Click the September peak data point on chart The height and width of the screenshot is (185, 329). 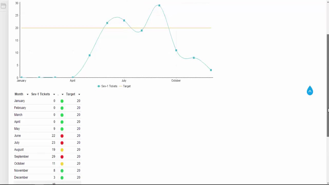click(x=159, y=5)
